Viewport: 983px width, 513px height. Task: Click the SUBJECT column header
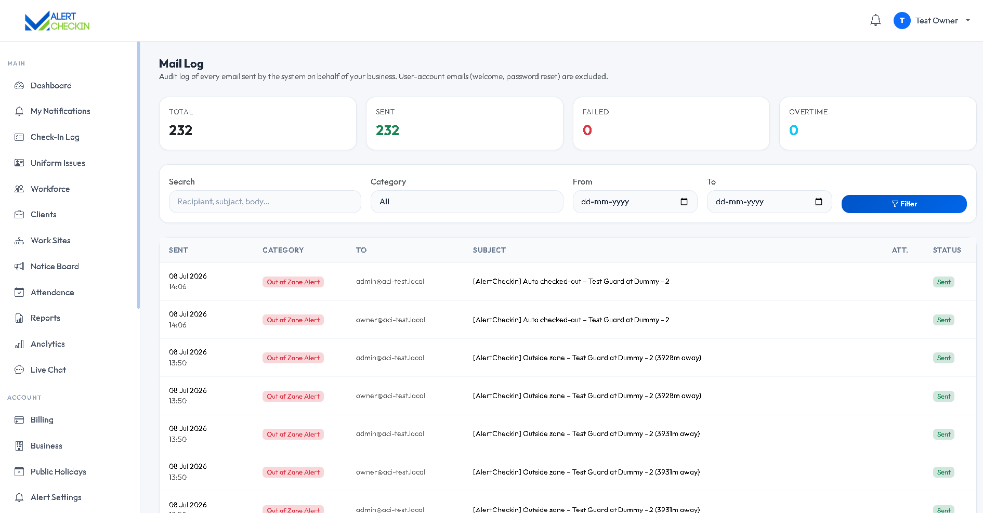click(489, 250)
